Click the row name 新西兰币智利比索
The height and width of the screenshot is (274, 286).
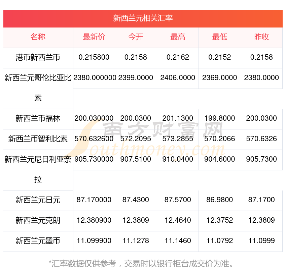pyautogui.click(x=38, y=139)
